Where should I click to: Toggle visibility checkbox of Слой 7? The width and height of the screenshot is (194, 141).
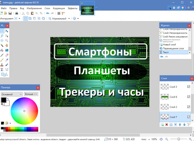tap(188, 117)
